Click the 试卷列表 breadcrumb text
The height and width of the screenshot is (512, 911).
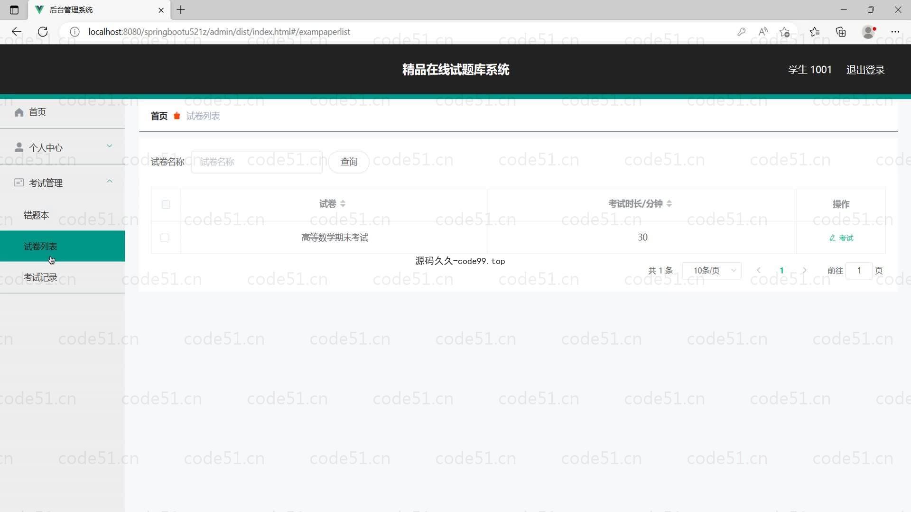tap(203, 116)
